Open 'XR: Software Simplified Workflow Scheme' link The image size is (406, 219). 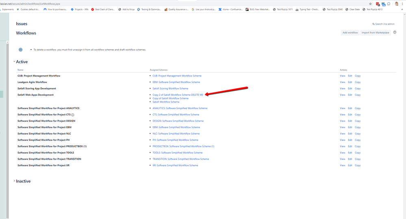175,165
